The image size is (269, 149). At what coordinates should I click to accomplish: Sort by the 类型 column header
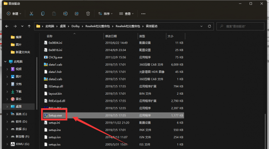[x=142, y=36]
